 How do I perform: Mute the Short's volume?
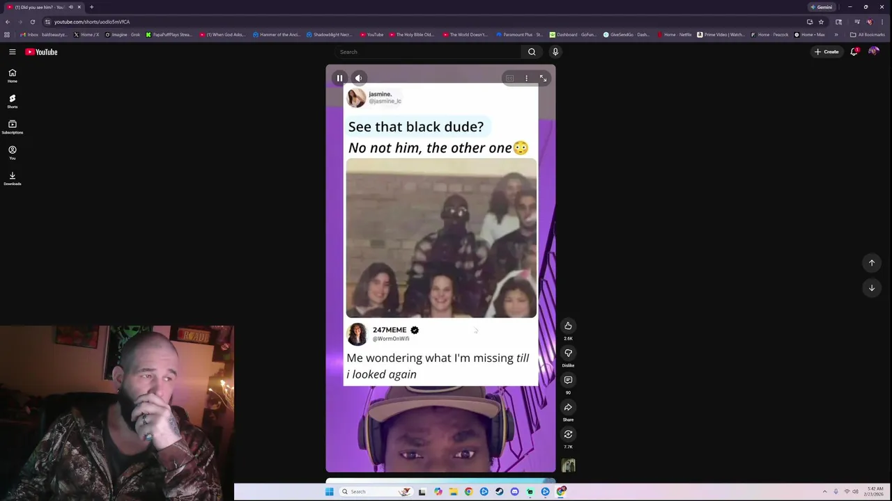358,78
